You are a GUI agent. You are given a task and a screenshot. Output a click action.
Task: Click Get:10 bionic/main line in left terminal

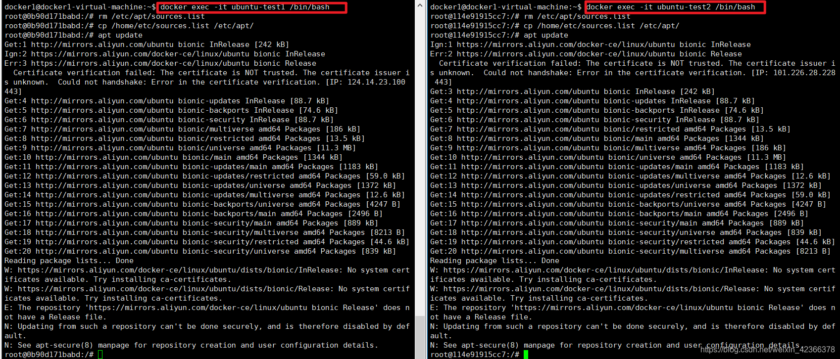pos(174,157)
